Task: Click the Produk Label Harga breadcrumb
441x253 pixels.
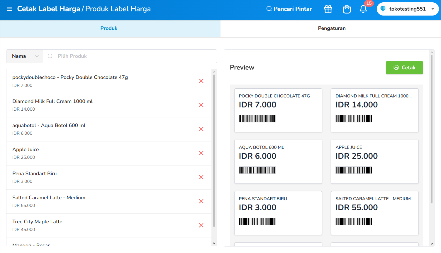Action: click(118, 9)
